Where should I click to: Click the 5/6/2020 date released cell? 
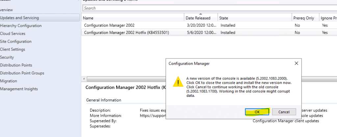click(x=202, y=33)
